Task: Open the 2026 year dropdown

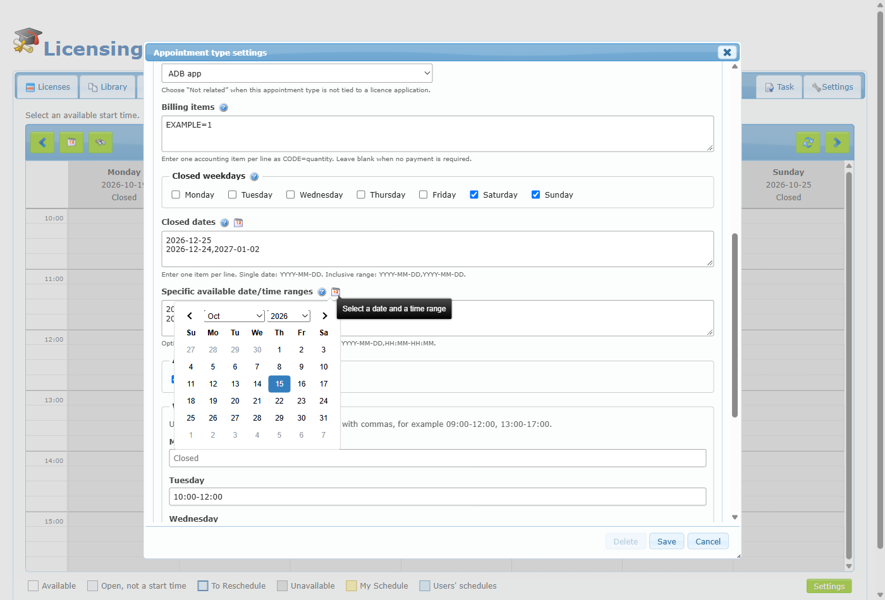Action: (289, 316)
